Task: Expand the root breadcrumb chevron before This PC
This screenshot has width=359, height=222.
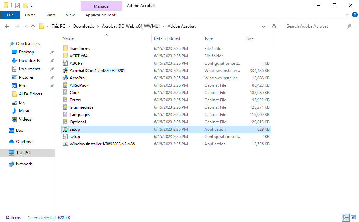Action: [x=47, y=26]
